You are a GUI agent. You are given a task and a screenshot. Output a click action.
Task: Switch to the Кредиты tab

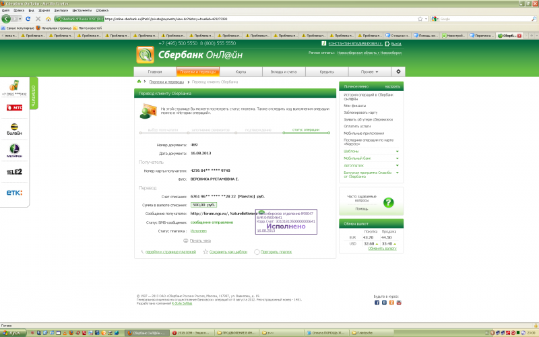tap(327, 71)
